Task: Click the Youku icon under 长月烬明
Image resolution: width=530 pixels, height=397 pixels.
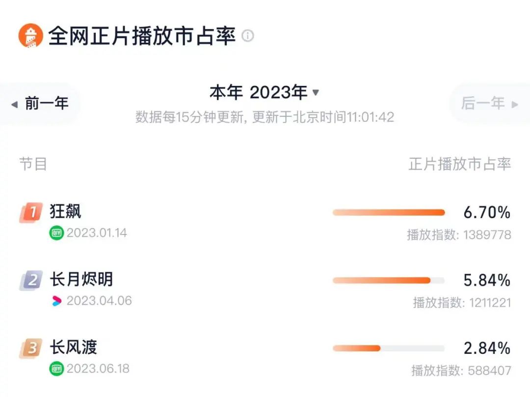Action: 56,301
